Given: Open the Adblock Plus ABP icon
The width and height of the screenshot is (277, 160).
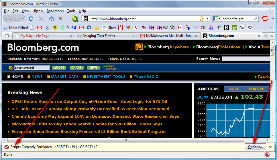Looking at the screenshot, I should pos(265,19).
